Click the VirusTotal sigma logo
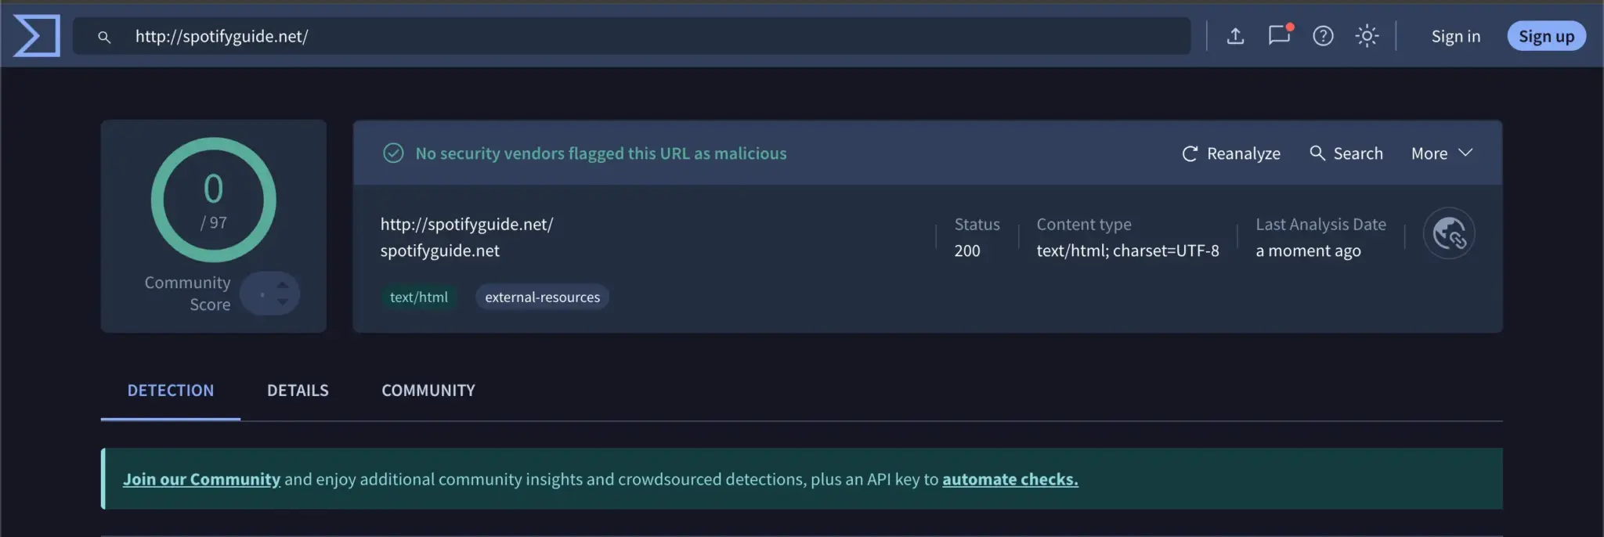1604x537 pixels. pyautogui.click(x=37, y=36)
